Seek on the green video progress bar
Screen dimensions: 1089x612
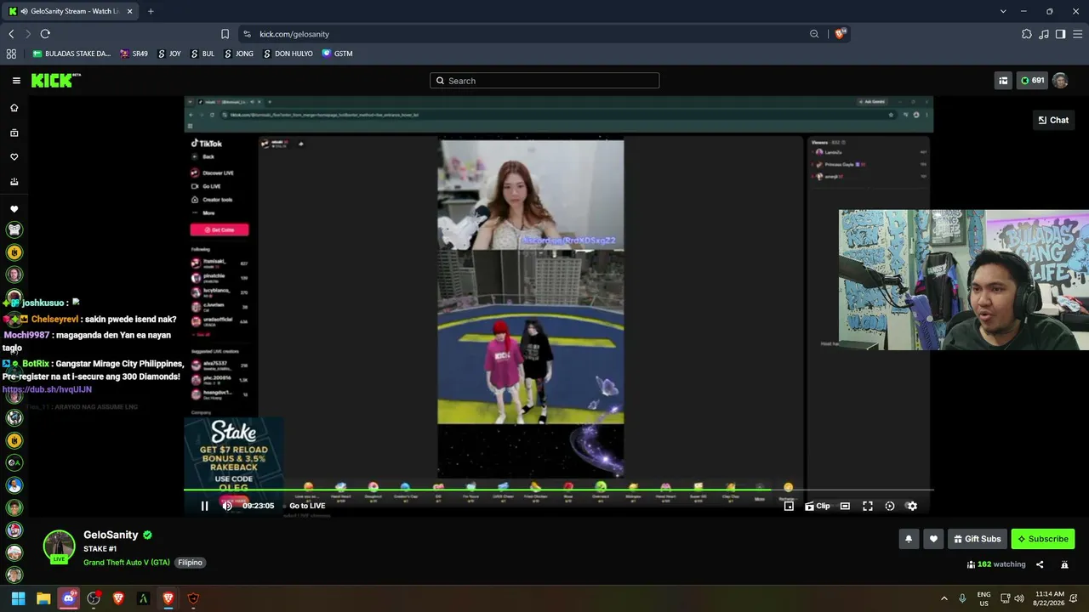pyautogui.click(x=558, y=490)
